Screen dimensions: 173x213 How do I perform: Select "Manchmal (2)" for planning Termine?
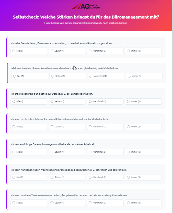point(91,76)
